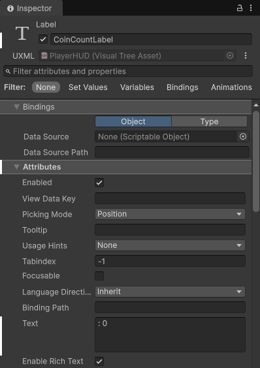Open the Language Direction dropdown
Viewport: 260px width, 368px height.
[x=170, y=292]
